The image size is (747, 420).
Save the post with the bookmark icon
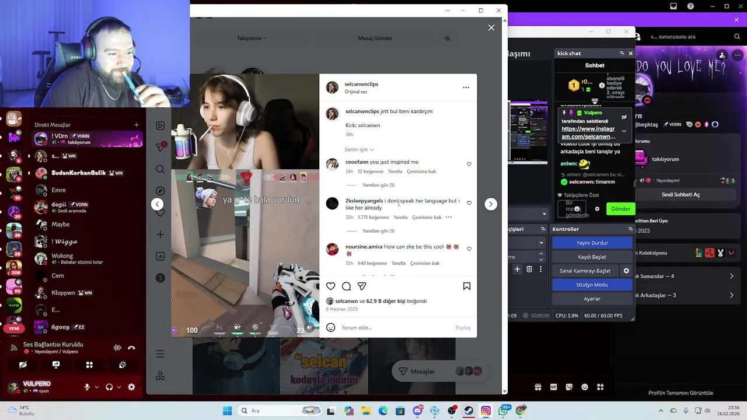pos(467,286)
